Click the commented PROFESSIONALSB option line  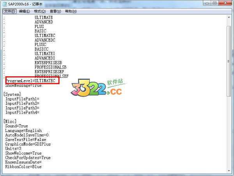tap(50, 67)
